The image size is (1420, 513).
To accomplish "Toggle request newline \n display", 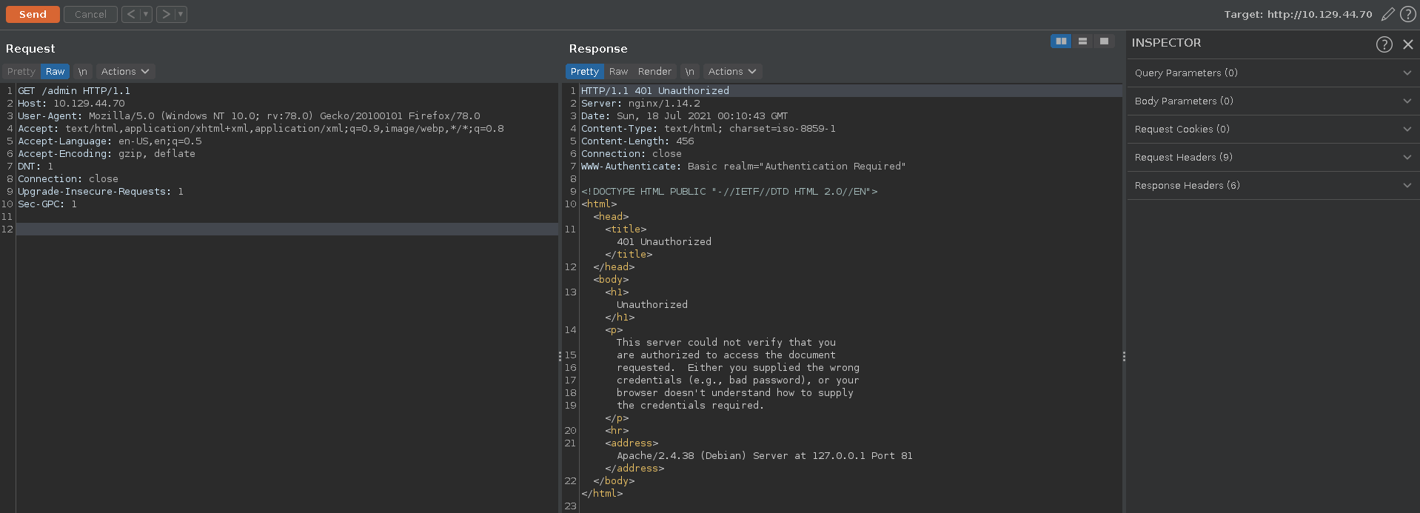I will click(x=83, y=72).
